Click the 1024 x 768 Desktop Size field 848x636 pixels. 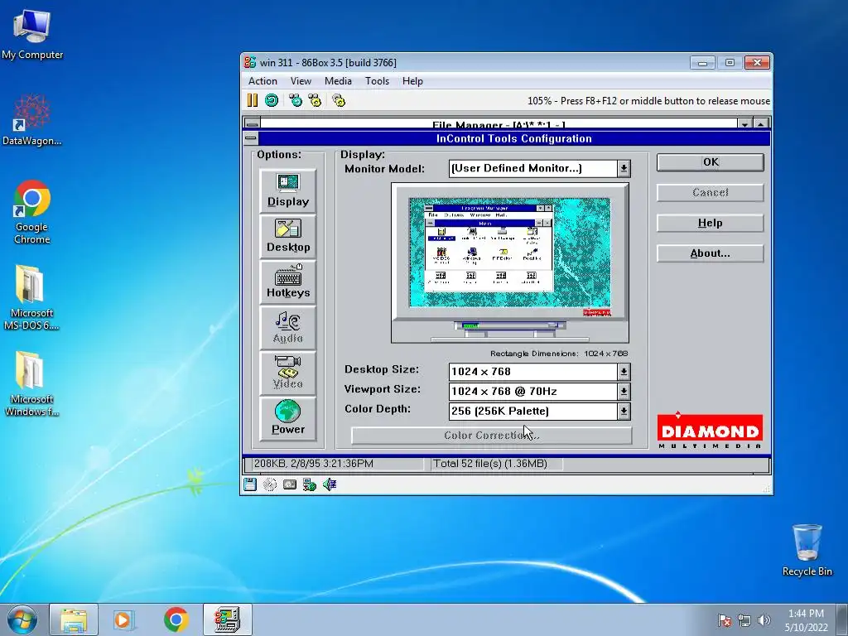[532, 372]
